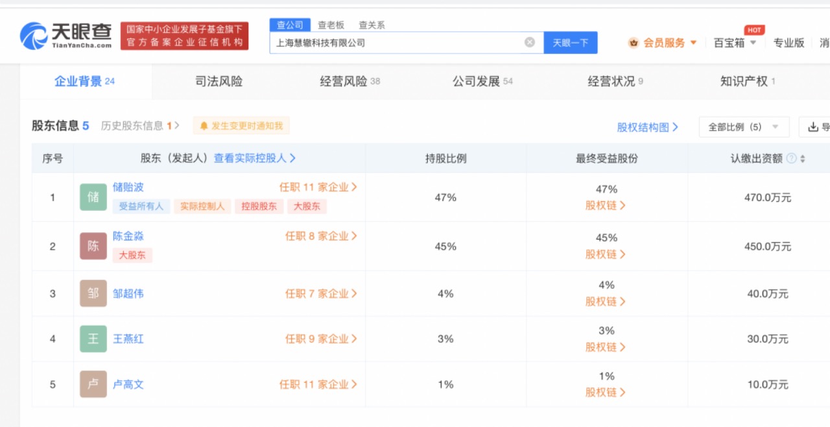
Task: Click the TianYanCha logo icon
Action: 34,36
